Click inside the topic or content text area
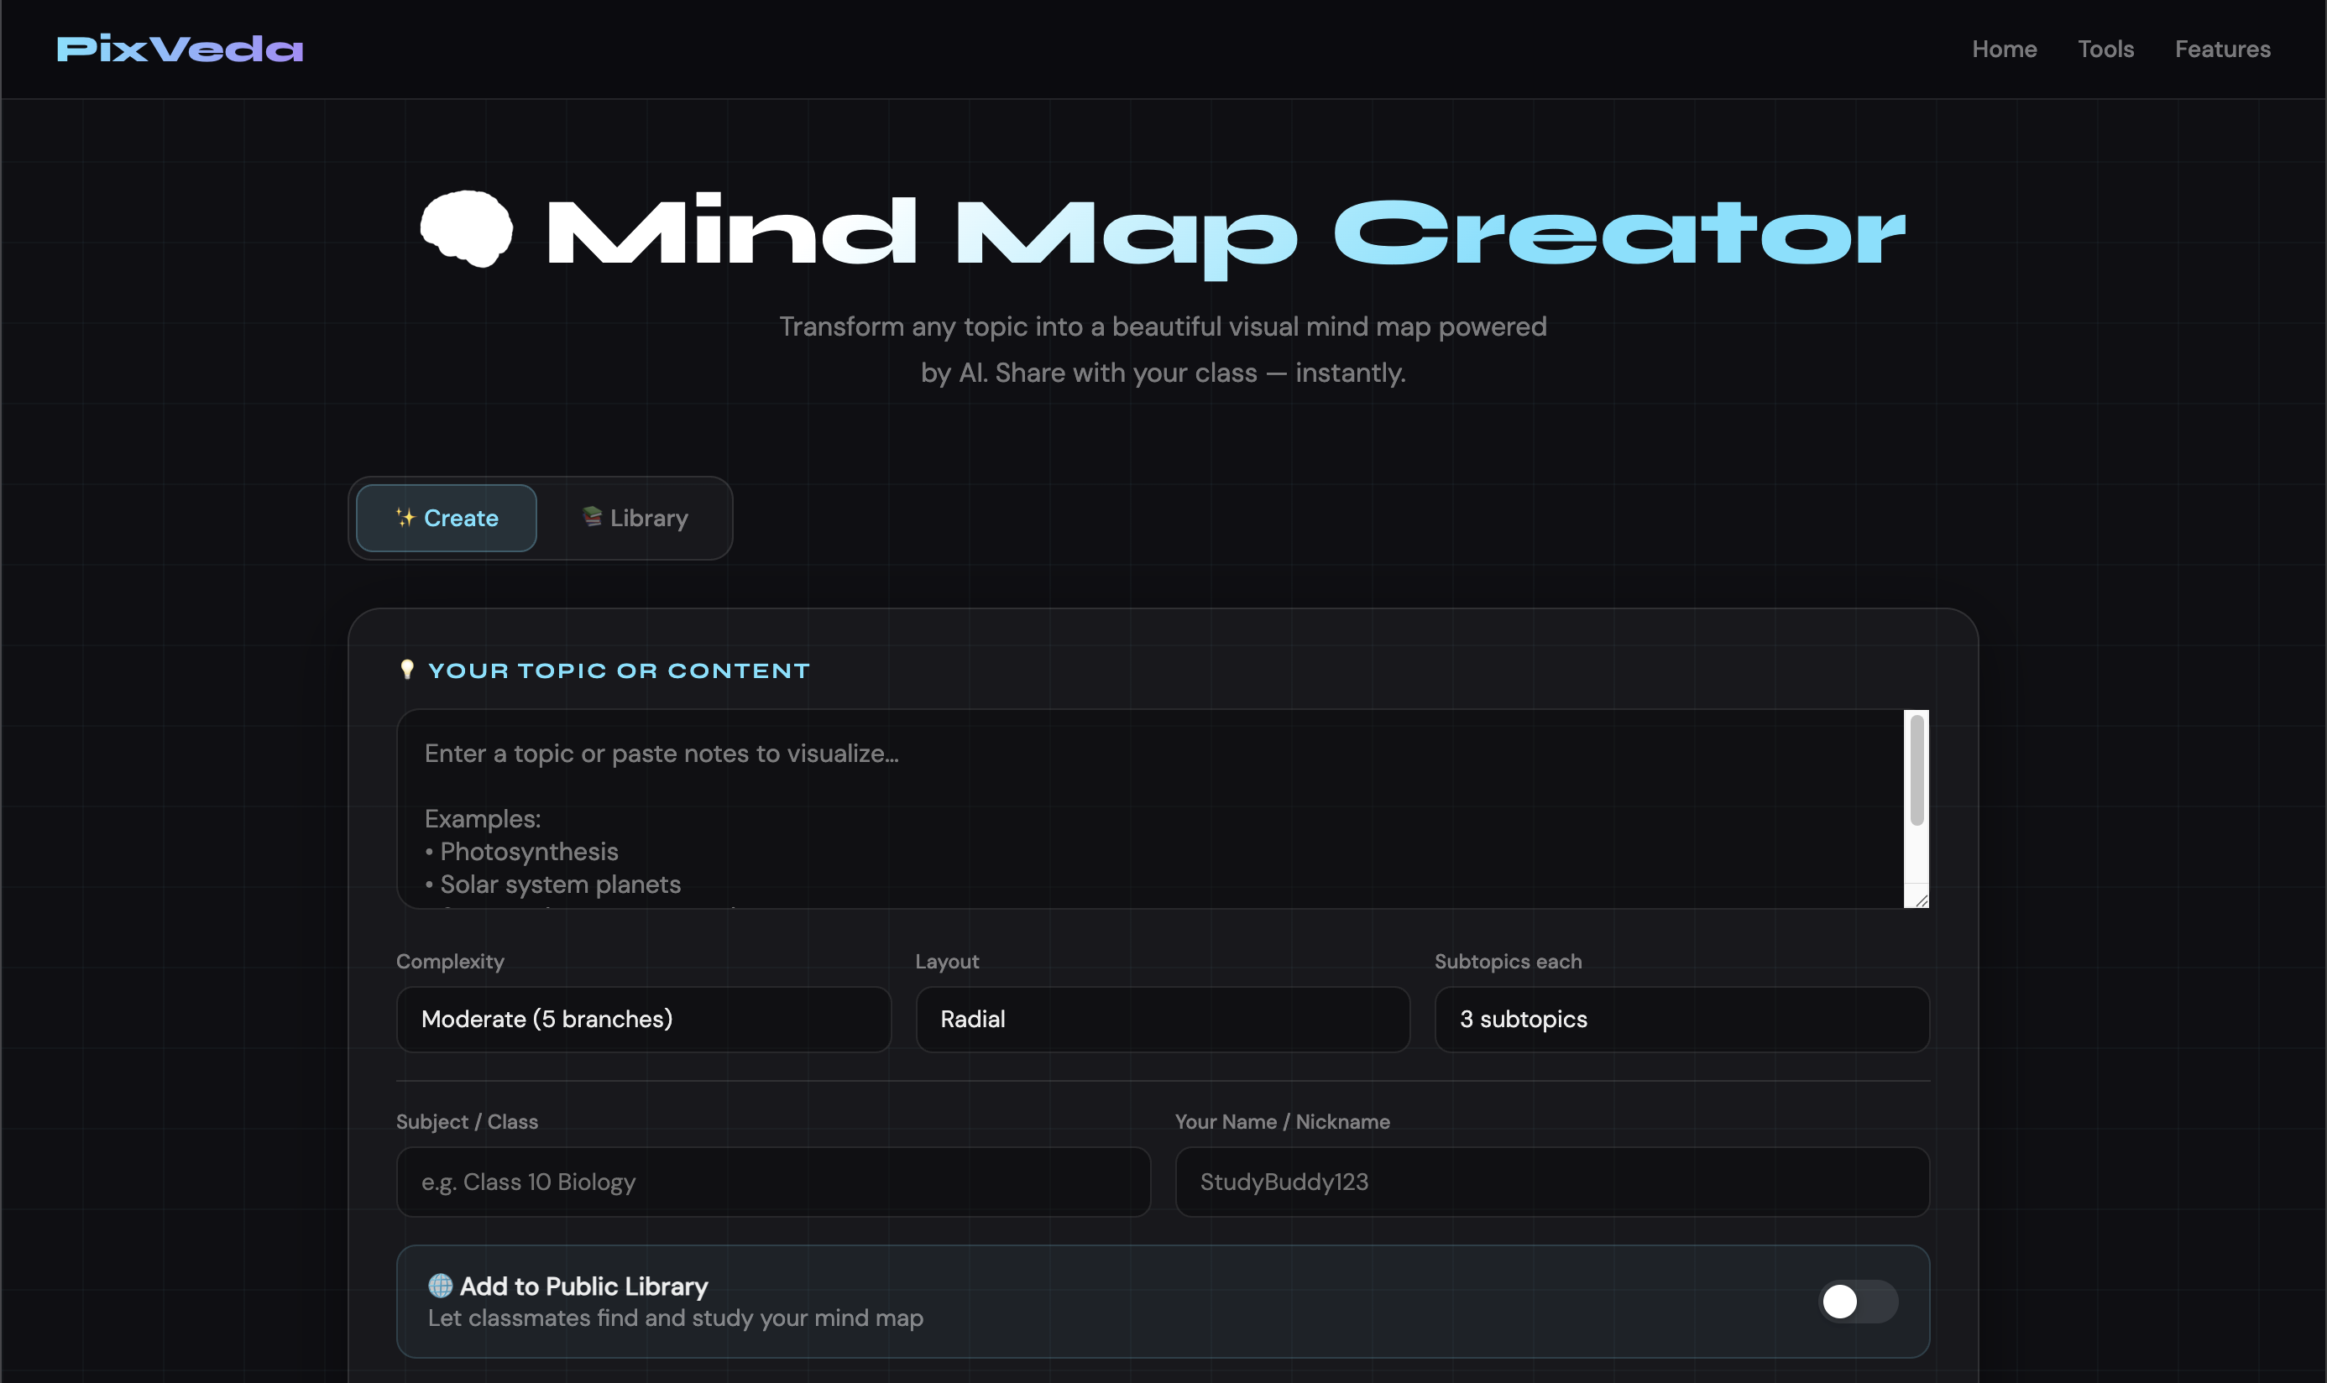 (x=1119, y=811)
